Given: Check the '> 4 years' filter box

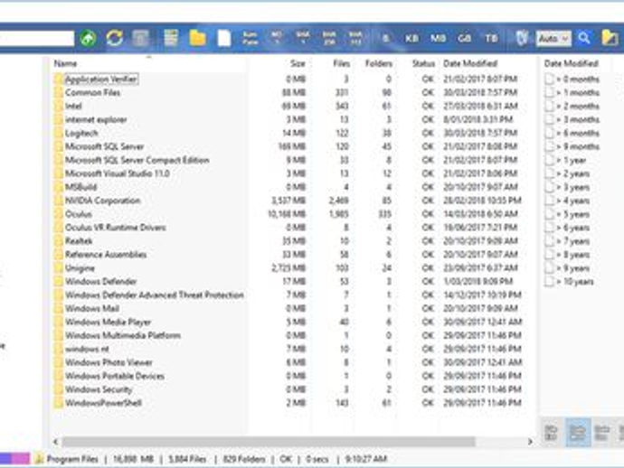Looking at the screenshot, I should click(x=549, y=201).
